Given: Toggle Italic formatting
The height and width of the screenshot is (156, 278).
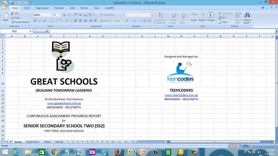Looking at the screenshot, I should point(40,21).
